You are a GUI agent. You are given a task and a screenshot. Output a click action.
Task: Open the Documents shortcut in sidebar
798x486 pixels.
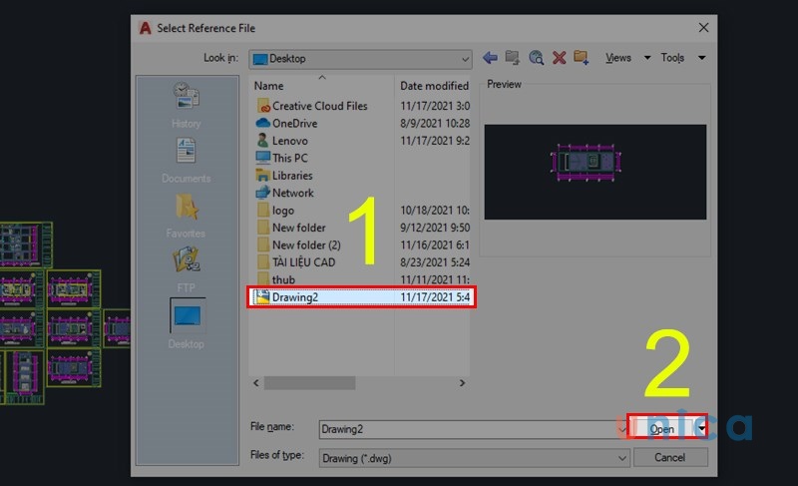point(187,161)
